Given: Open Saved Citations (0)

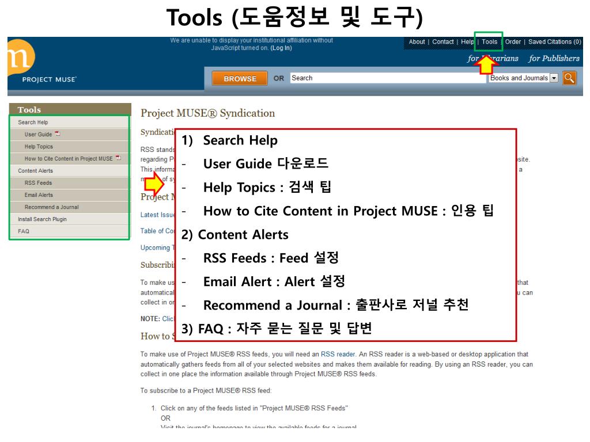Looking at the screenshot, I should click(554, 41).
